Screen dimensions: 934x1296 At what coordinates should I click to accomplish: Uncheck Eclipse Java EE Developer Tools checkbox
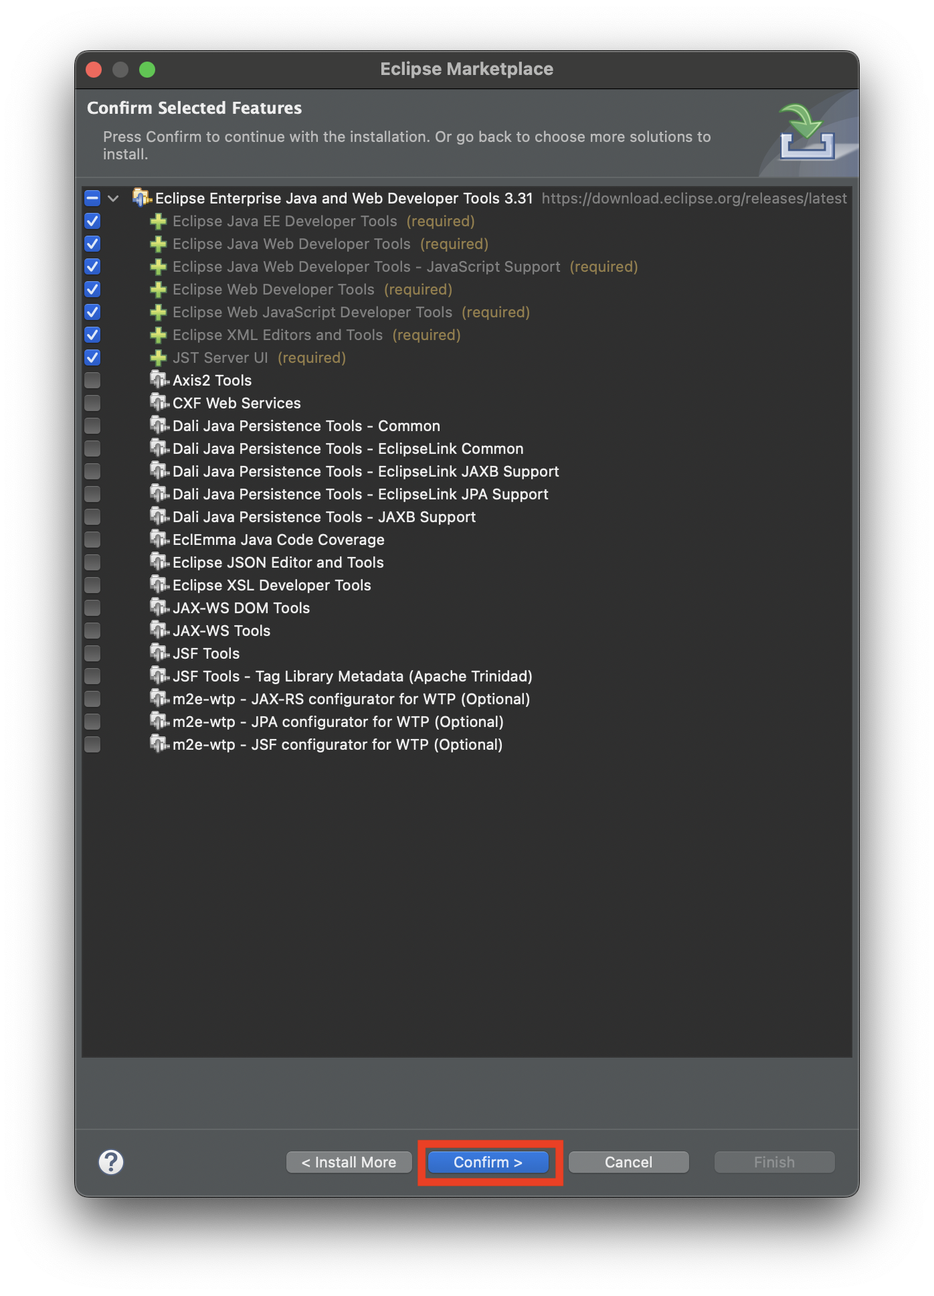pos(92,221)
